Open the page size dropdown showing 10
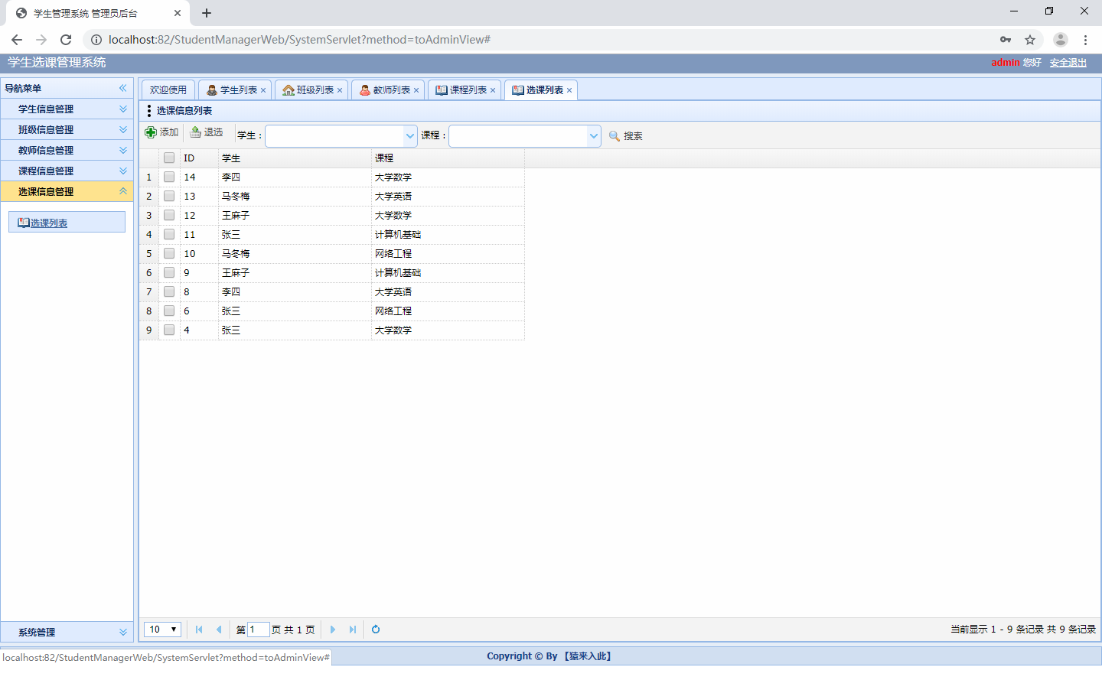The width and height of the screenshot is (1102, 680). [162, 630]
